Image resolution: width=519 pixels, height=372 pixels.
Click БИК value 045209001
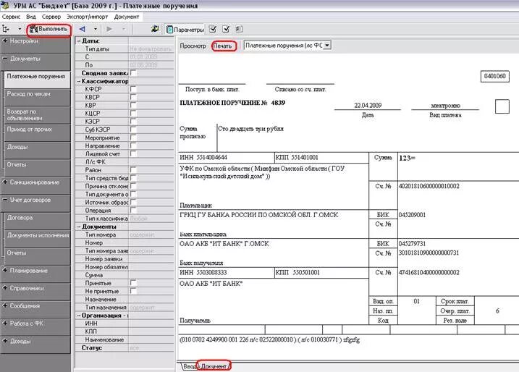(412, 215)
